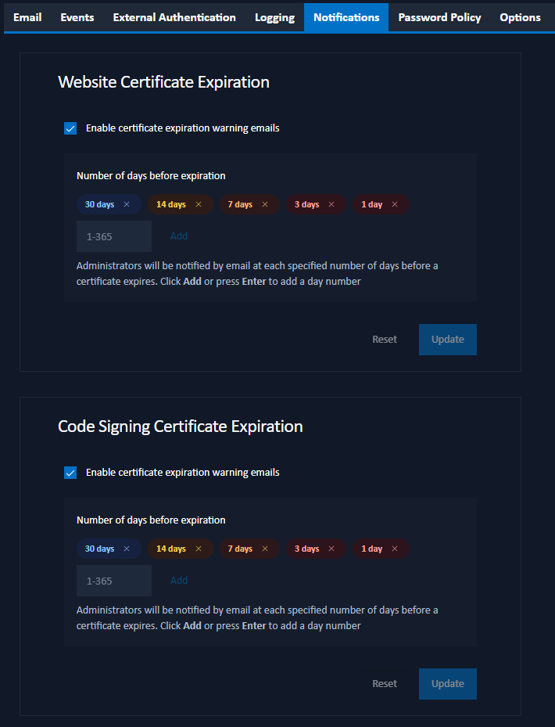Viewport: 555px width, 727px height.
Task: Disable website certificate expiration warning emails
Action: click(x=70, y=128)
